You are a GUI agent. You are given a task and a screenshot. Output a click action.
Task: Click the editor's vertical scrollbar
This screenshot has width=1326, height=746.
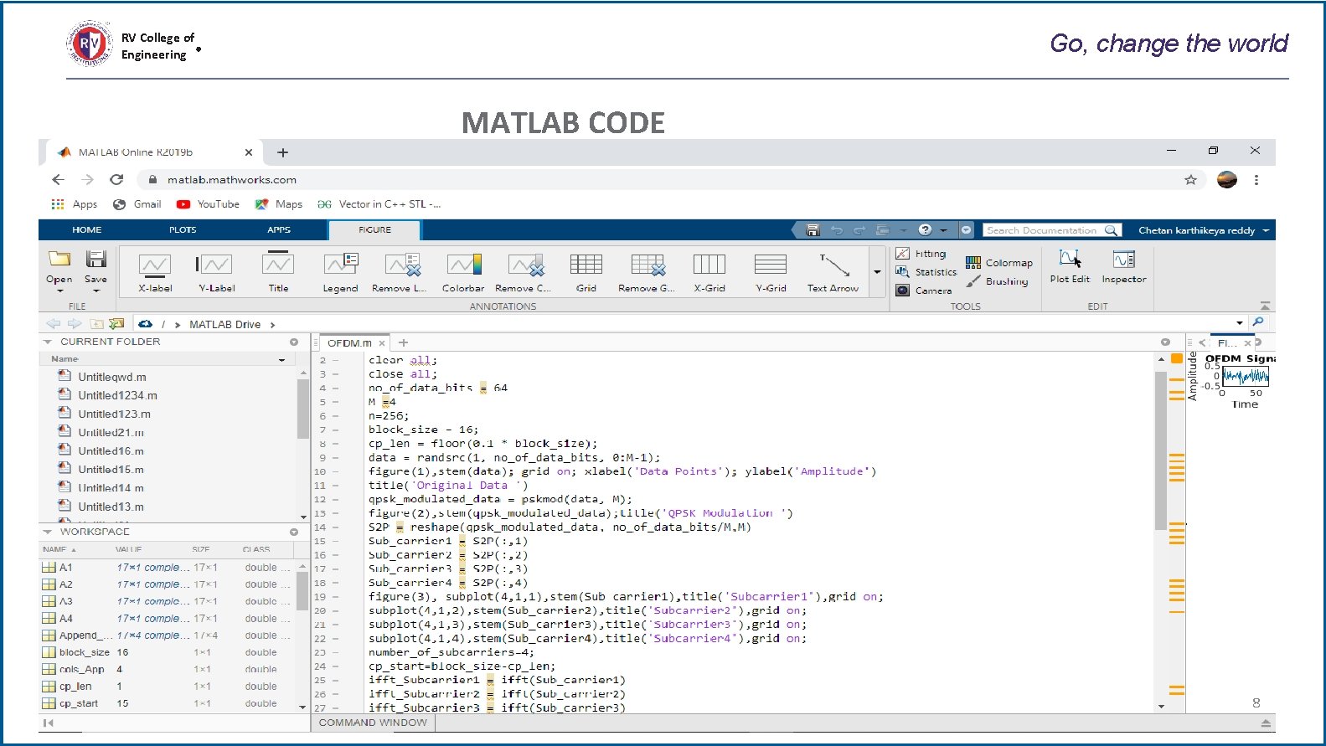pos(1161,452)
